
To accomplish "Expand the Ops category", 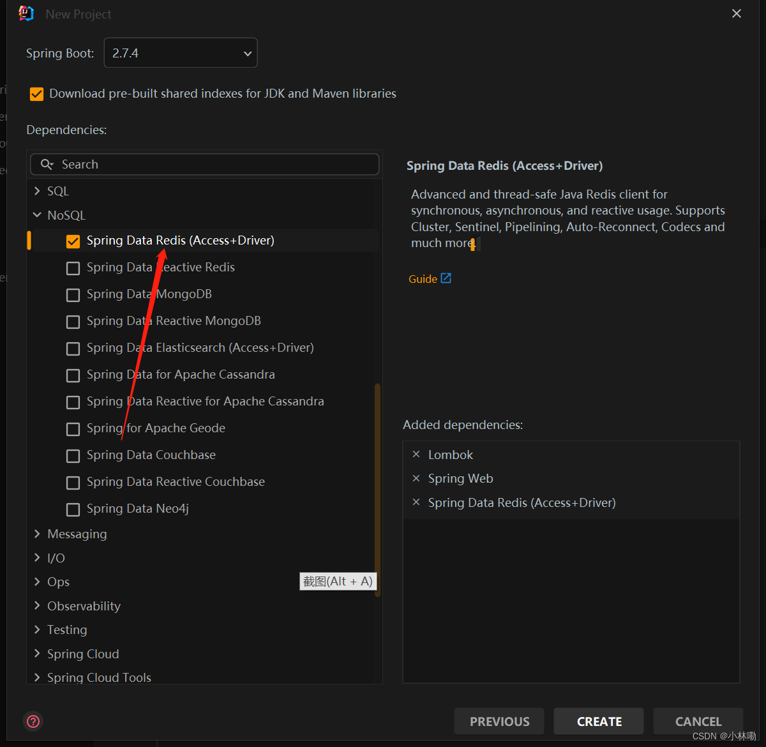I will tap(37, 582).
